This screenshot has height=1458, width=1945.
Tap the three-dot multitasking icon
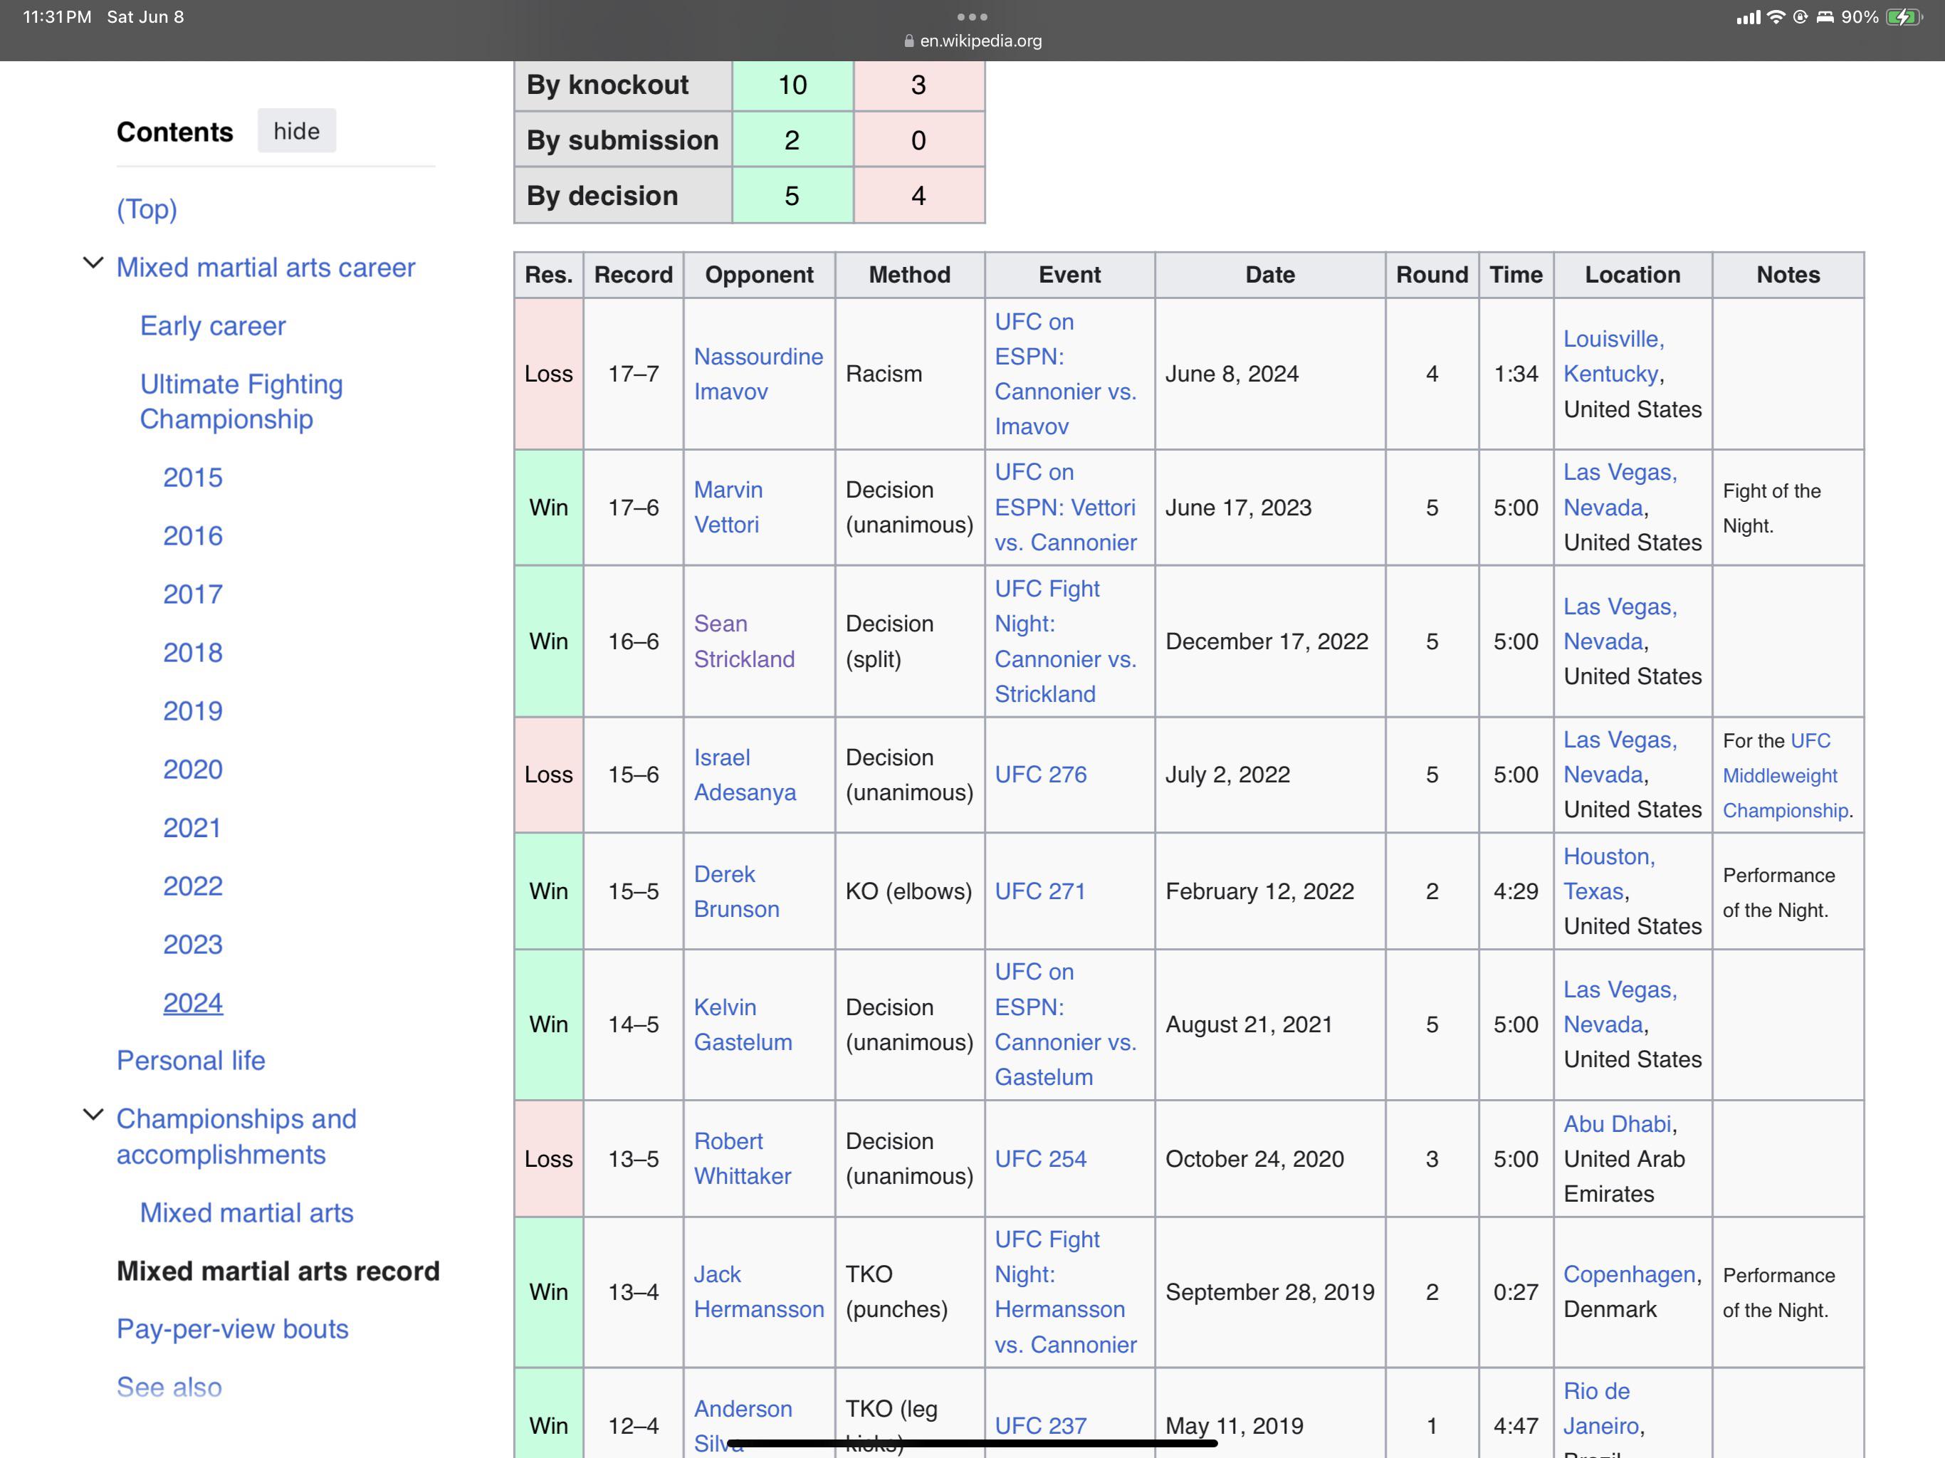[972, 16]
